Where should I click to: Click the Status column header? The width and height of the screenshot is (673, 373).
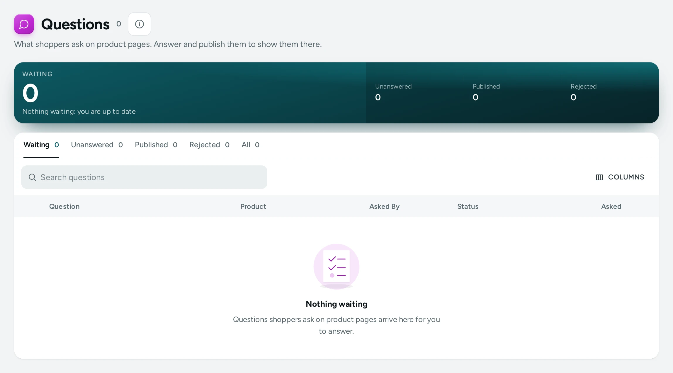[468, 206]
